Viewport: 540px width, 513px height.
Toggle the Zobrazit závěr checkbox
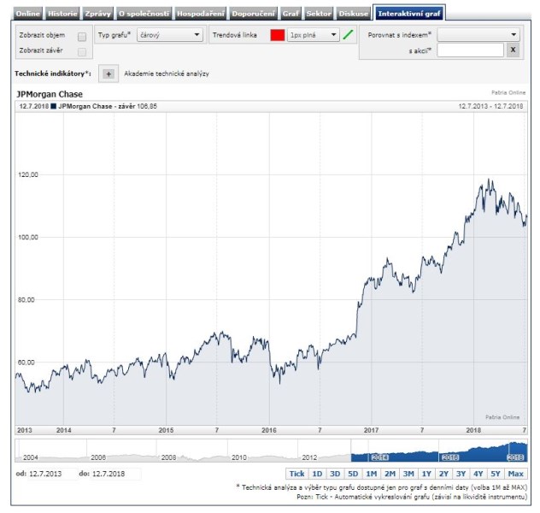tap(82, 52)
